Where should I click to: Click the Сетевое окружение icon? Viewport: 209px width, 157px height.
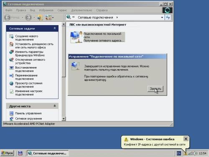(x=11, y=118)
